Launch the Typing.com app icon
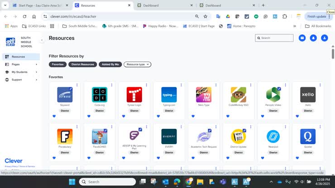The image size is (335, 188). 169,94
